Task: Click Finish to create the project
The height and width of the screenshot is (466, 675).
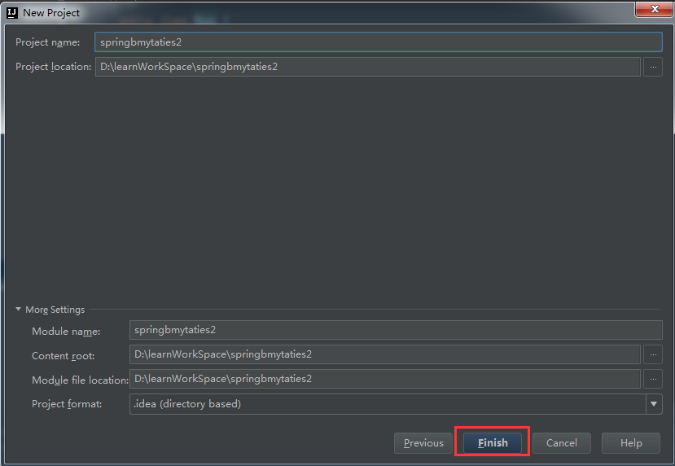Action: point(493,443)
